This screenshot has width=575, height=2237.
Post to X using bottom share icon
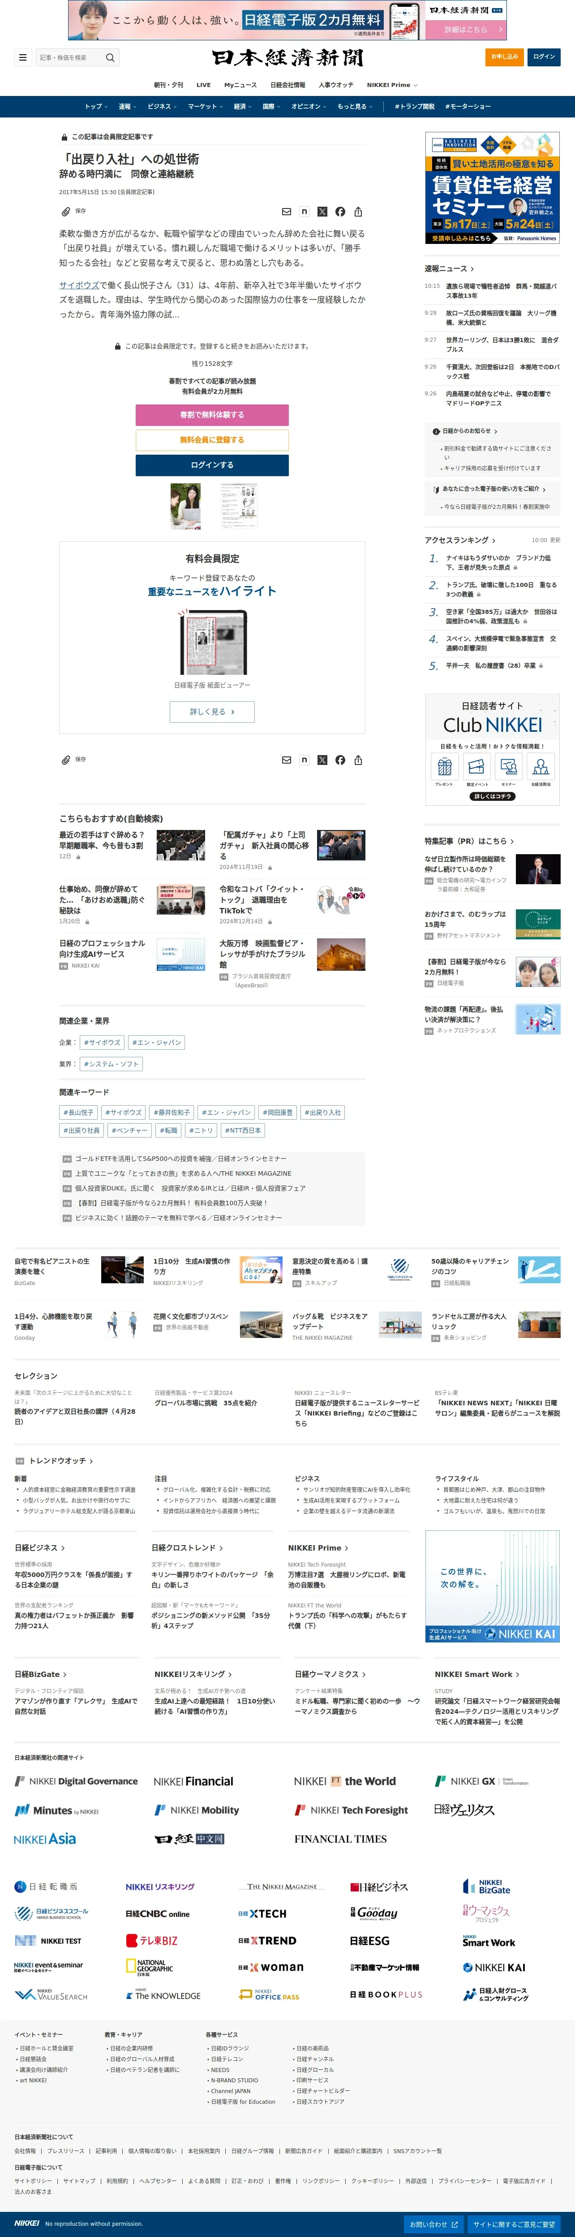(322, 760)
